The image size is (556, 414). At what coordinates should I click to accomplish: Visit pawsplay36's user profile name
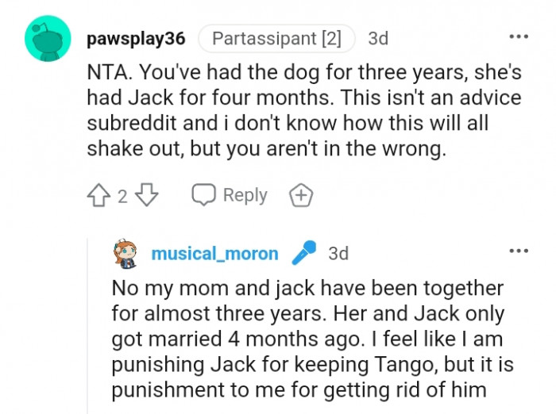point(136,38)
